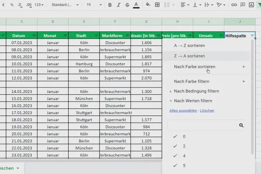Insert a comment
This screenshot has width=261, height=174.
tap(243, 5)
